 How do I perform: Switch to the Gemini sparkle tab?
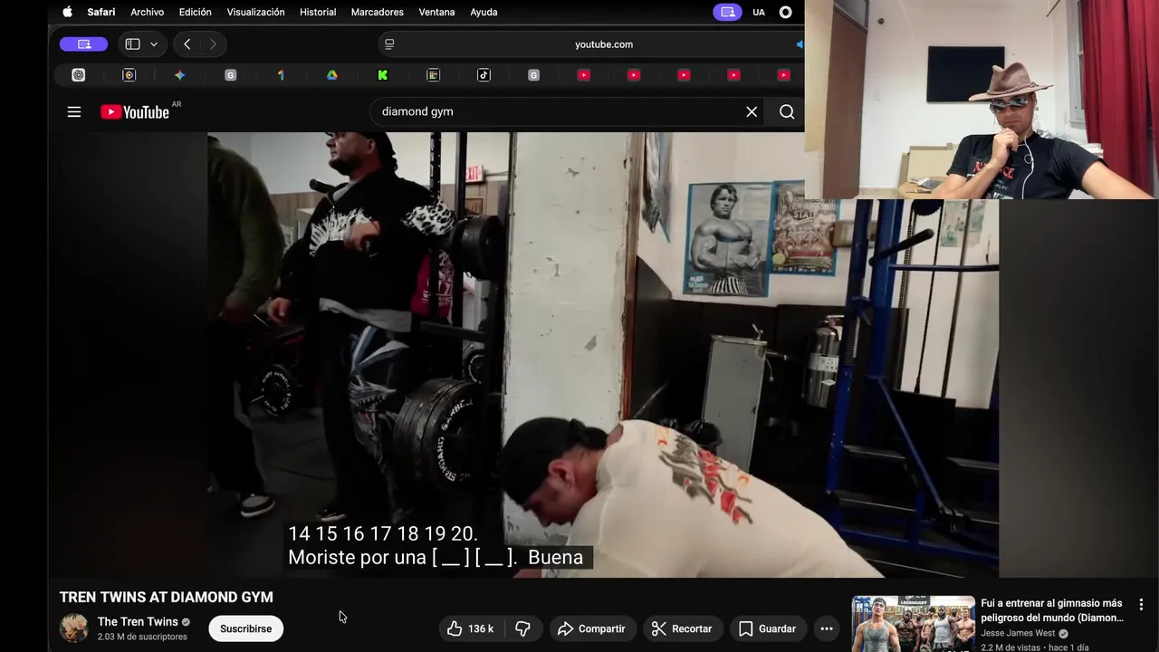(179, 75)
